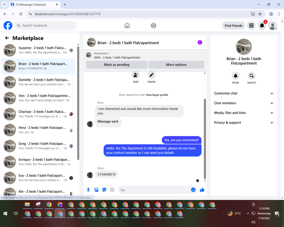The height and width of the screenshot is (227, 284).
Task: Expand the Customize chat section
Action: [x=244, y=93]
